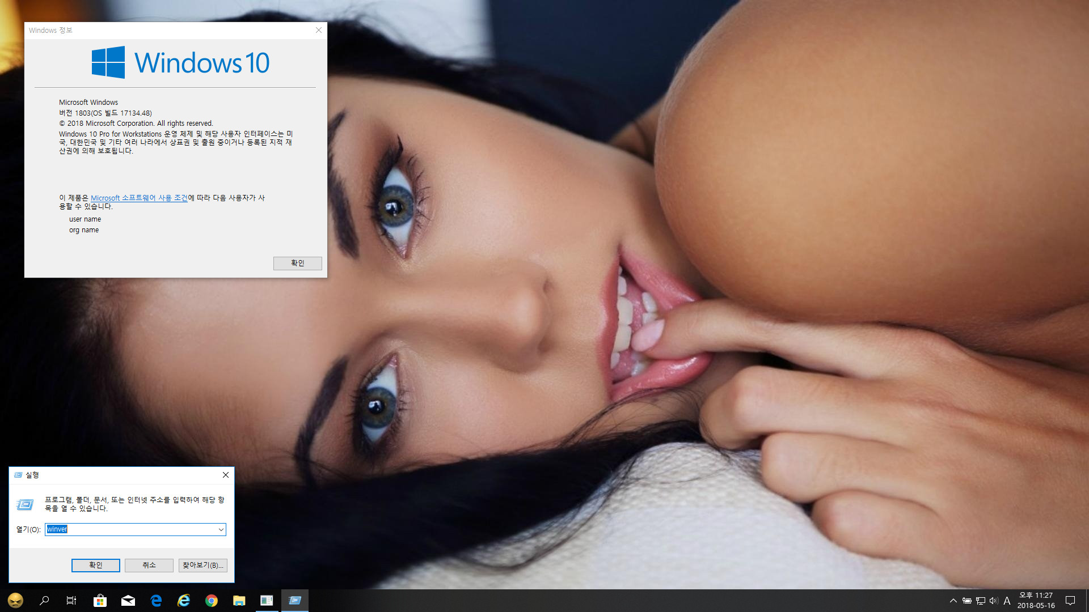Click the Windows 10 logo banner
The height and width of the screenshot is (612, 1089).
click(180, 62)
